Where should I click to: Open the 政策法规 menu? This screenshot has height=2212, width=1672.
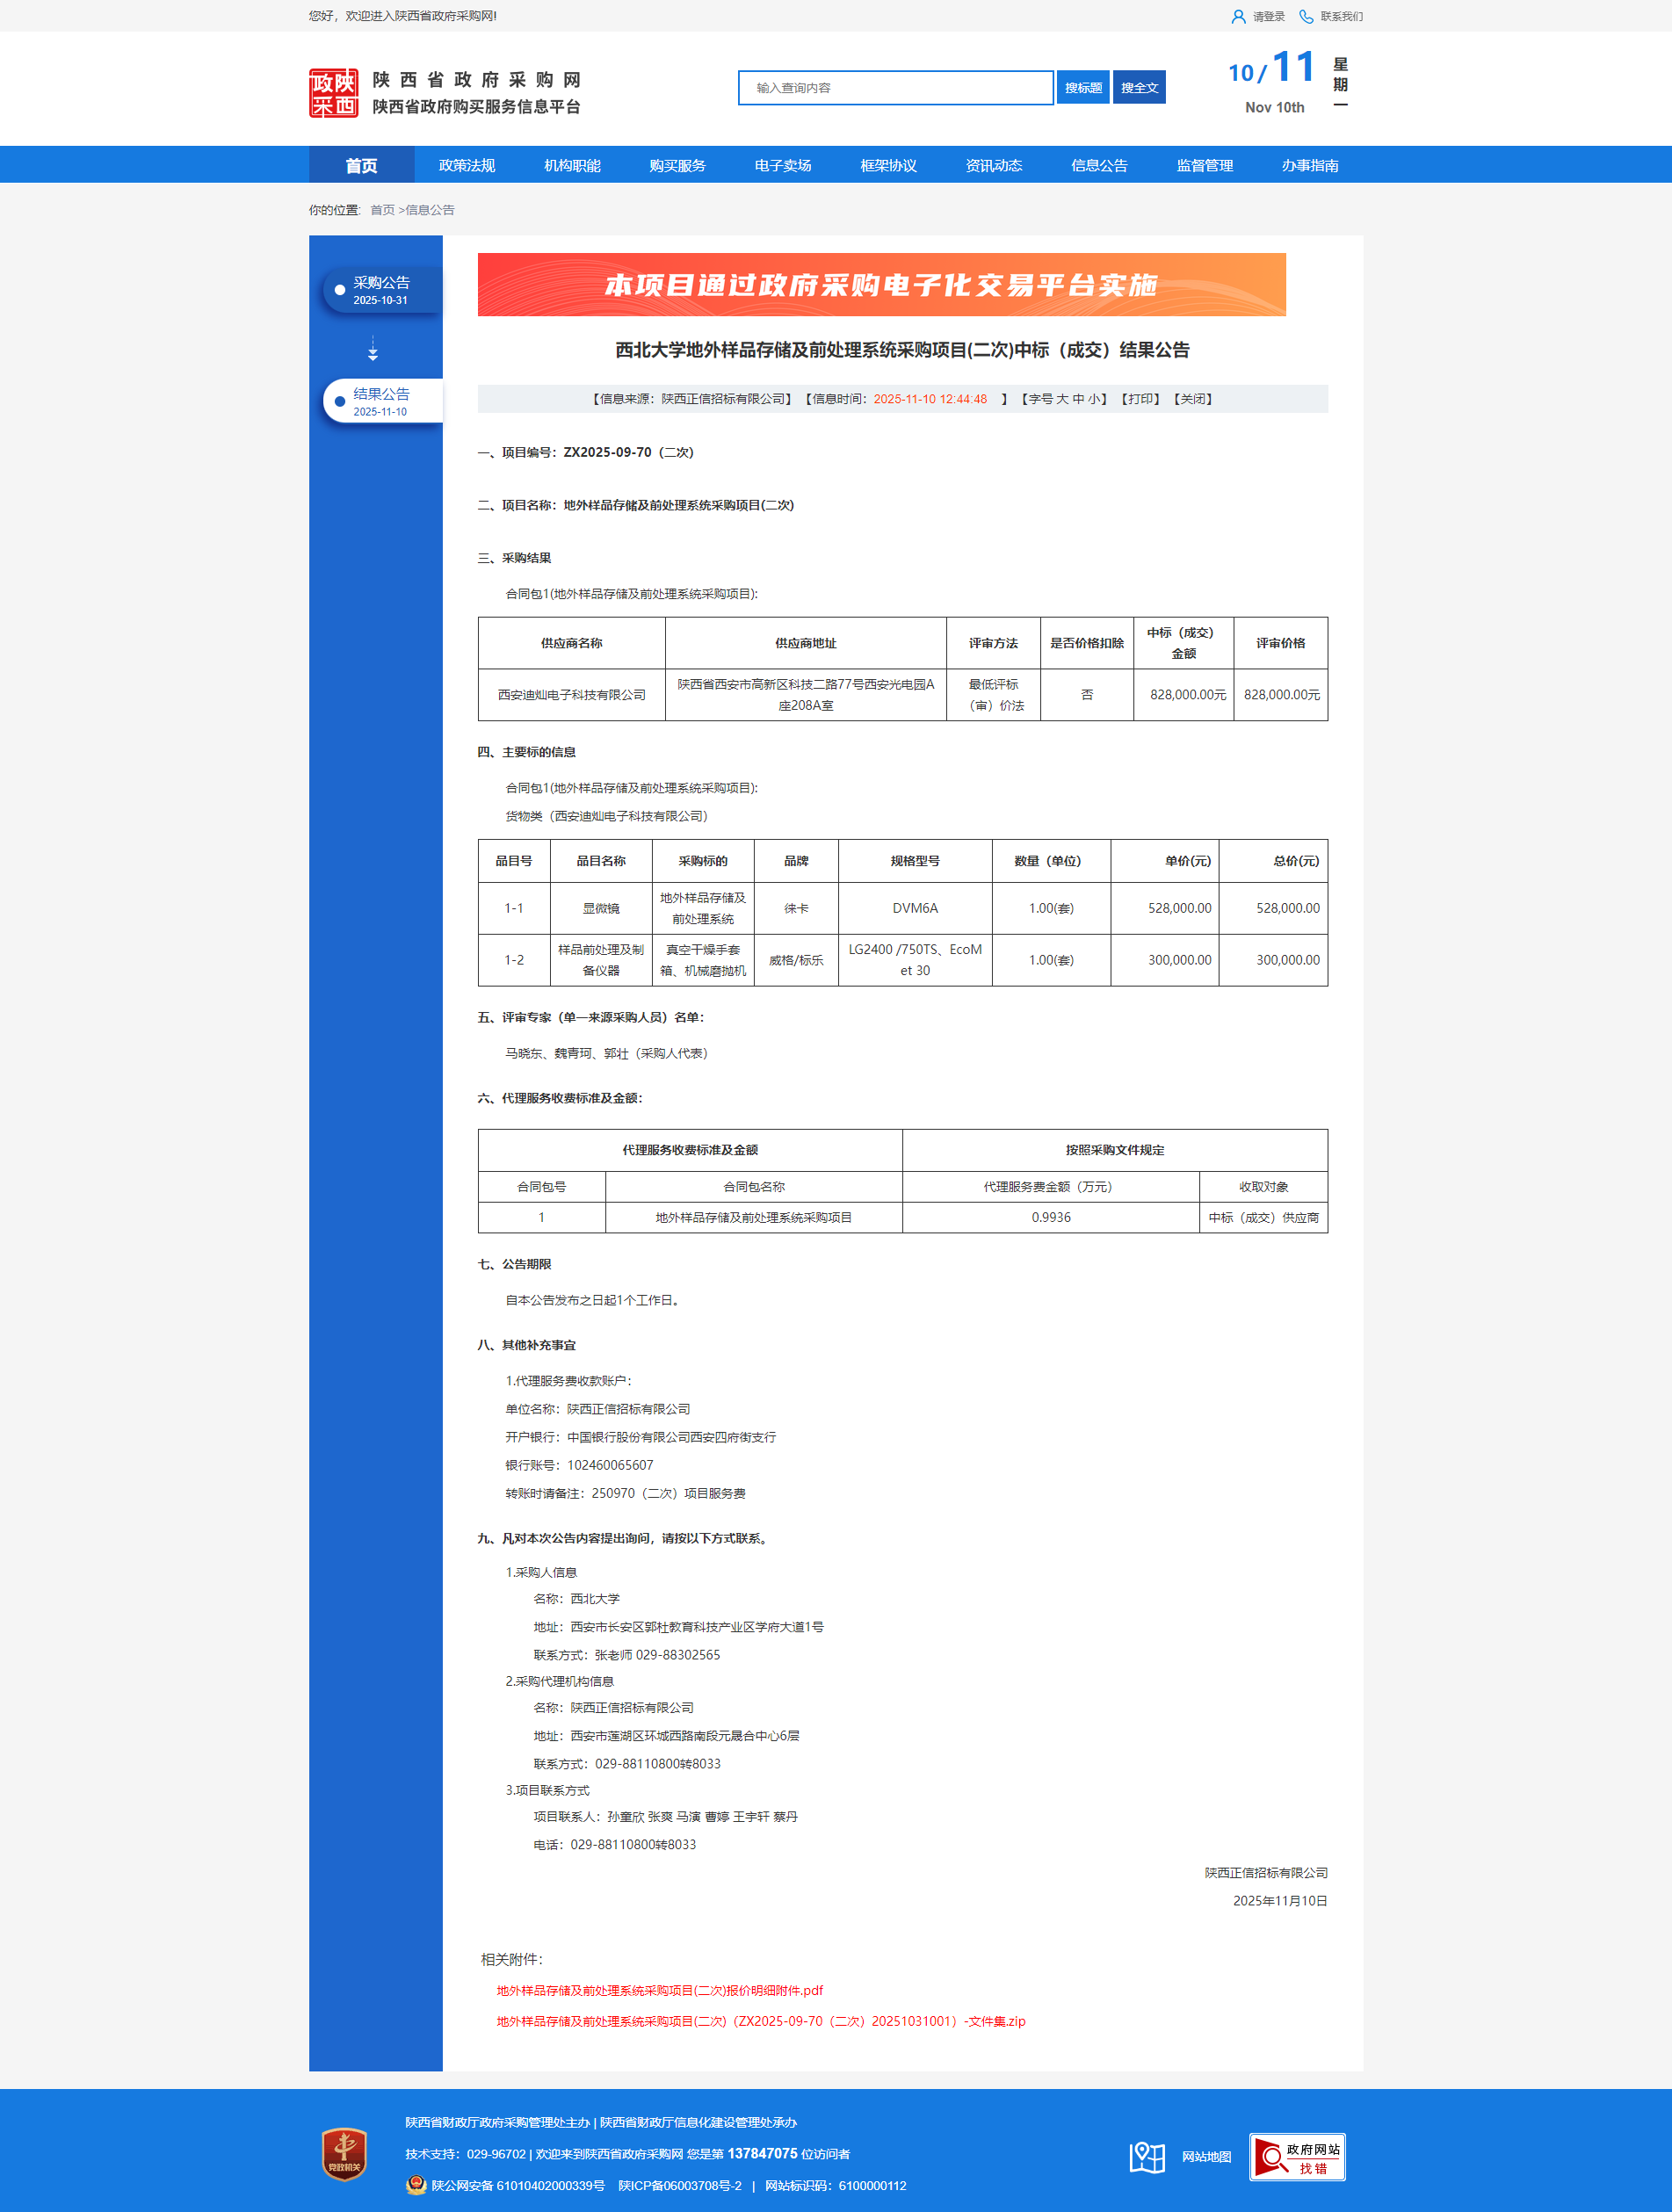pos(467,166)
